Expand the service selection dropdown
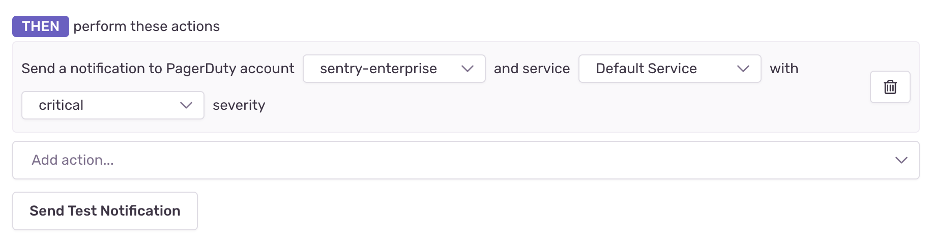The image size is (932, 242). tap(669, 69)
